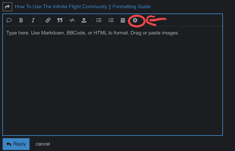235x151 pixels.
Task: Click the reply-type arrow icon beside the topic title
Action: coord(7,7)
